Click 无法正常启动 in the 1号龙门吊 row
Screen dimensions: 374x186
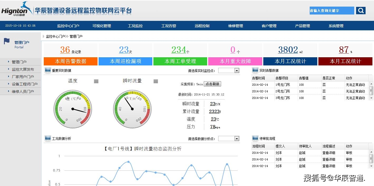pyautogui.click(x=356, y=85)
